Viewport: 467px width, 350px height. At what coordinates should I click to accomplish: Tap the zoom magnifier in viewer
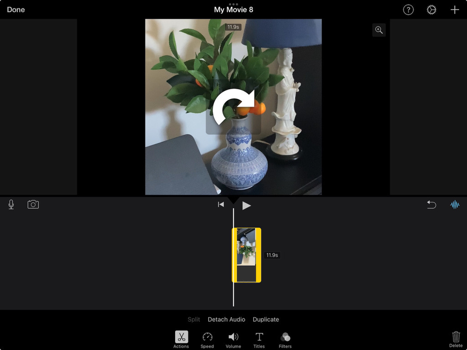click(x=379, y=30)
